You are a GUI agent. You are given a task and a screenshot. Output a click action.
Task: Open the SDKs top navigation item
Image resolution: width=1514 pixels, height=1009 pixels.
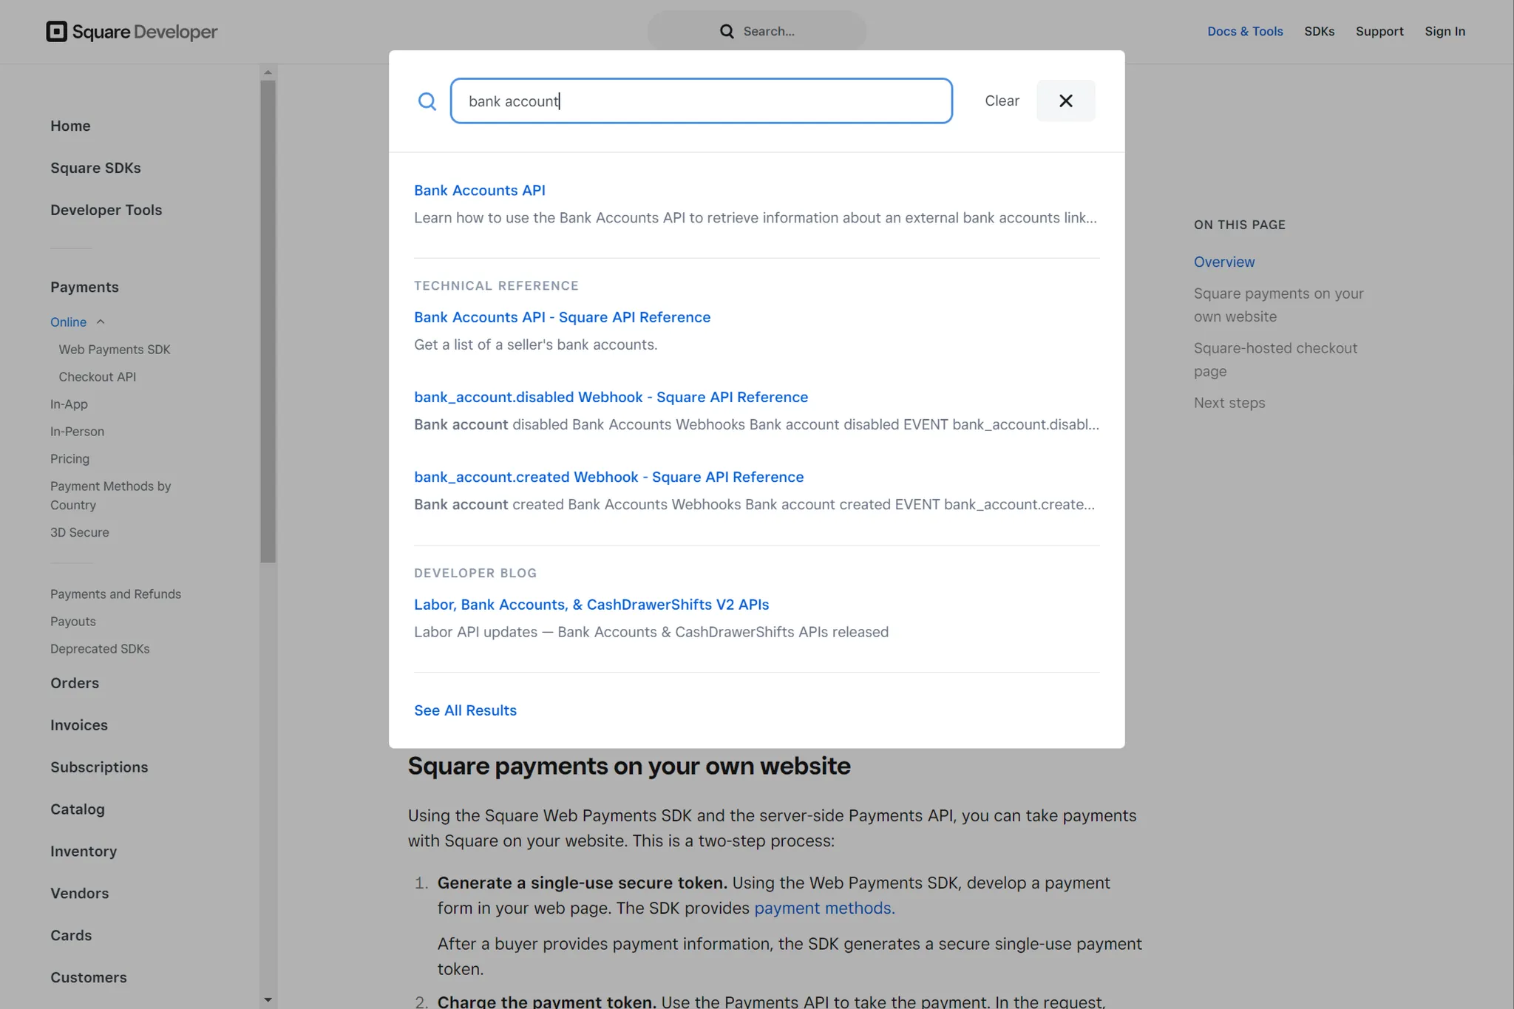point(1319,31)
